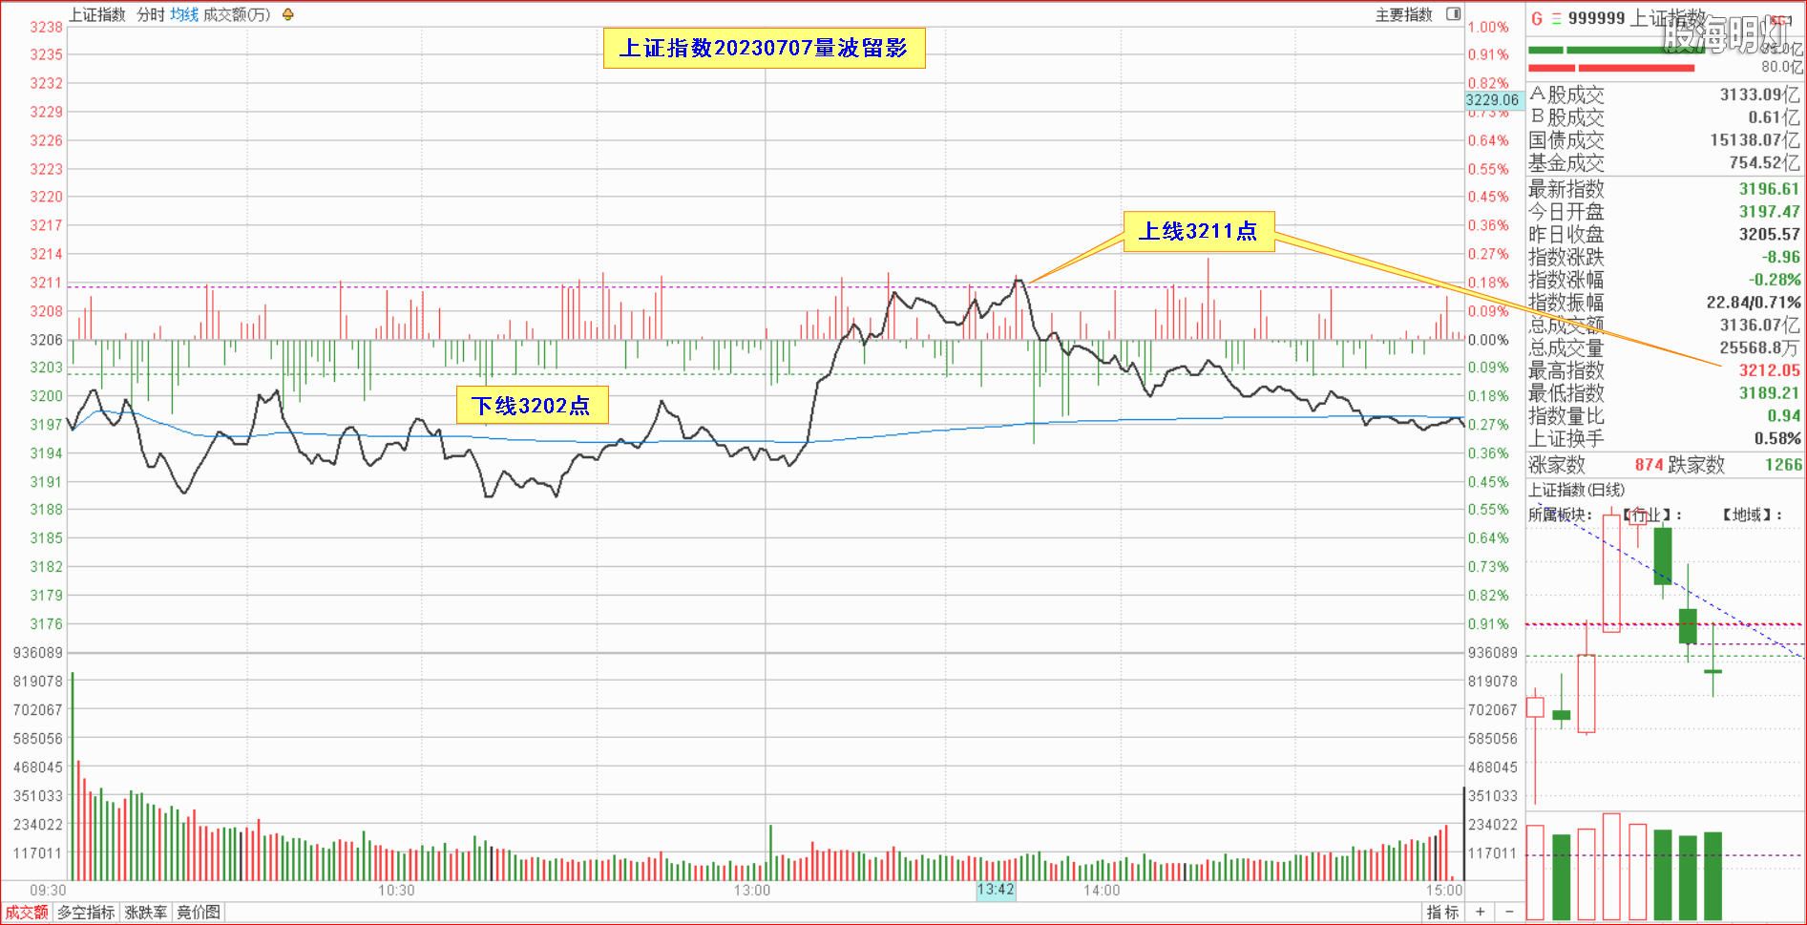1807x925 pixels.
Task: Open the three-line list icon beside 999999
Action: (x=1557, y=18)
